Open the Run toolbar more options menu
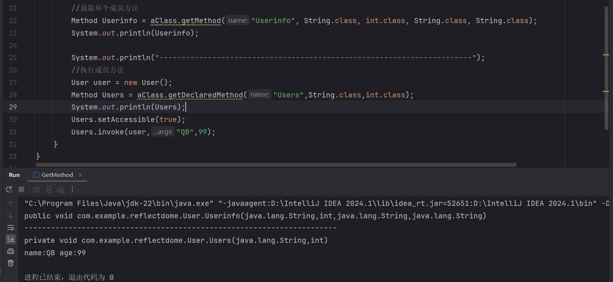This screenshot has height=282, width=613. 72,189
